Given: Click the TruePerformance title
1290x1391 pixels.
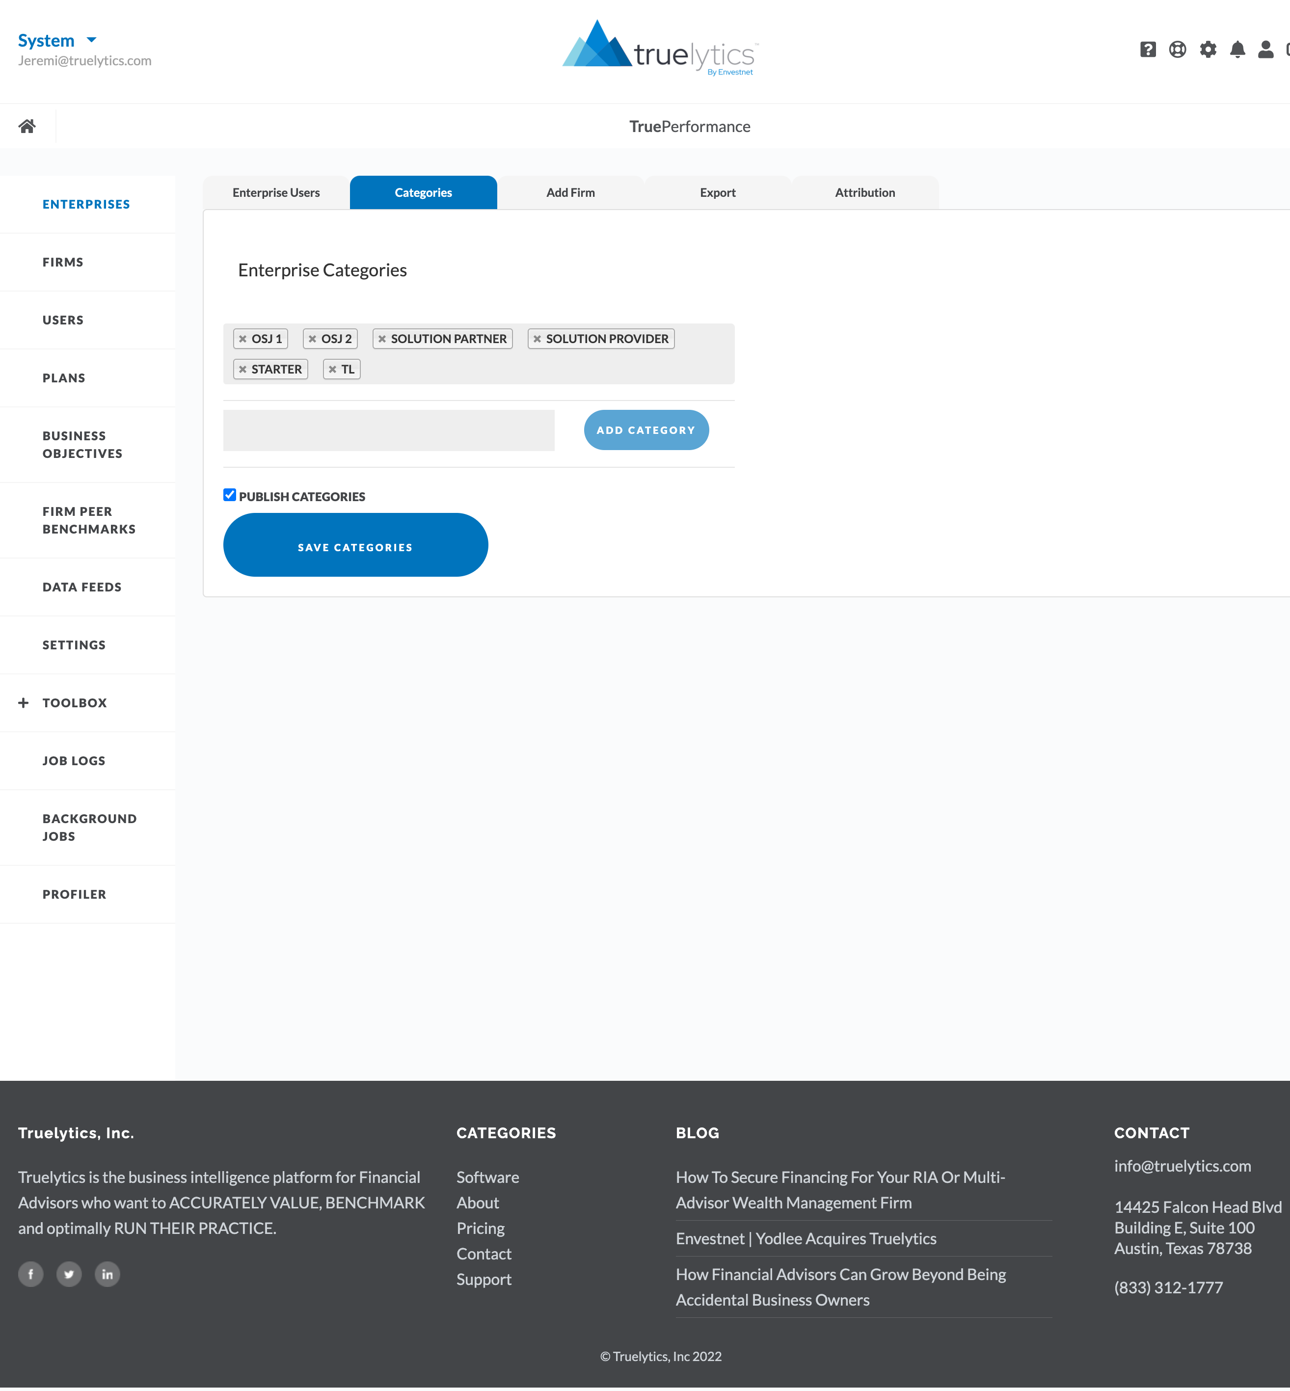Looking at the screenshot, I should (x=690, y=126).
